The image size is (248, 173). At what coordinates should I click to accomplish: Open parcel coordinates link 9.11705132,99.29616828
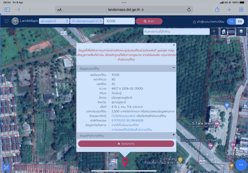pyautogui.click(x=127, y=121)
